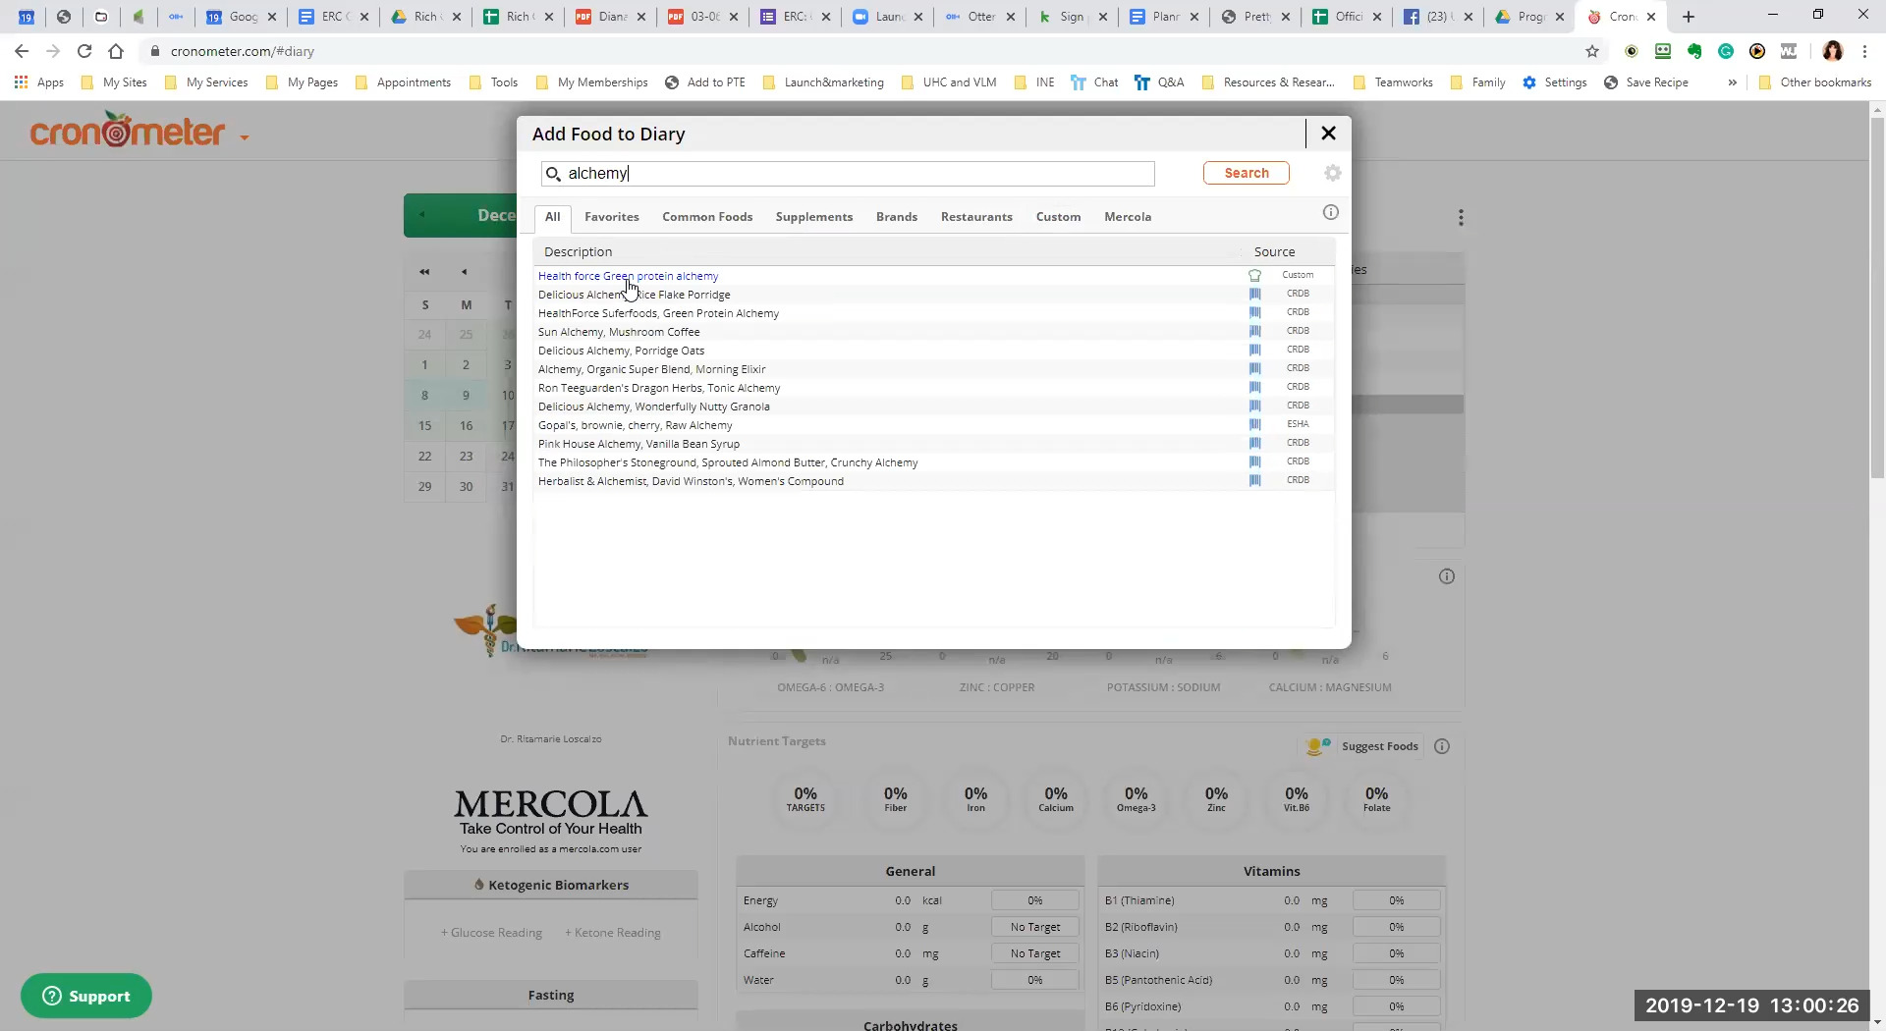Expand the Cronometer logo dropdown arrow
The height and width of the screenshot is (1031, 1886).
(x=245, y=137)
